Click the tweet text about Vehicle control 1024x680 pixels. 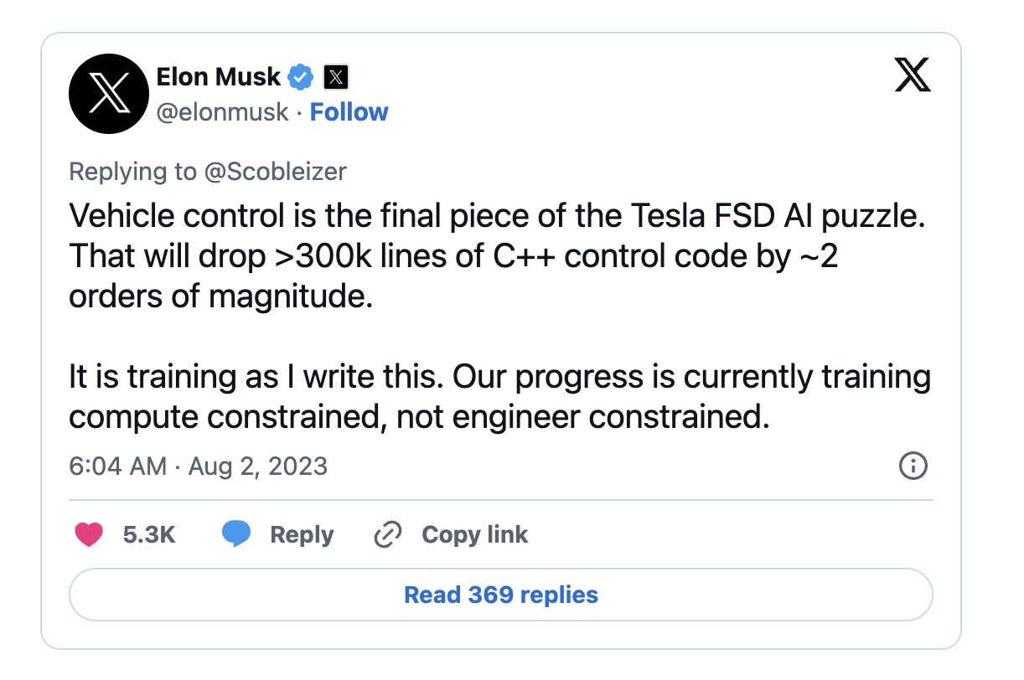point(494,256)
